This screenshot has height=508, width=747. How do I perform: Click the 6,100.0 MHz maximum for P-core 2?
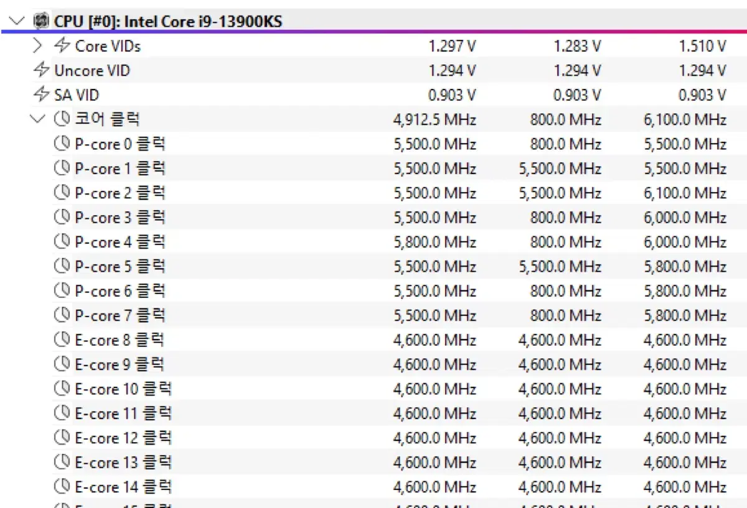[685, 193]
